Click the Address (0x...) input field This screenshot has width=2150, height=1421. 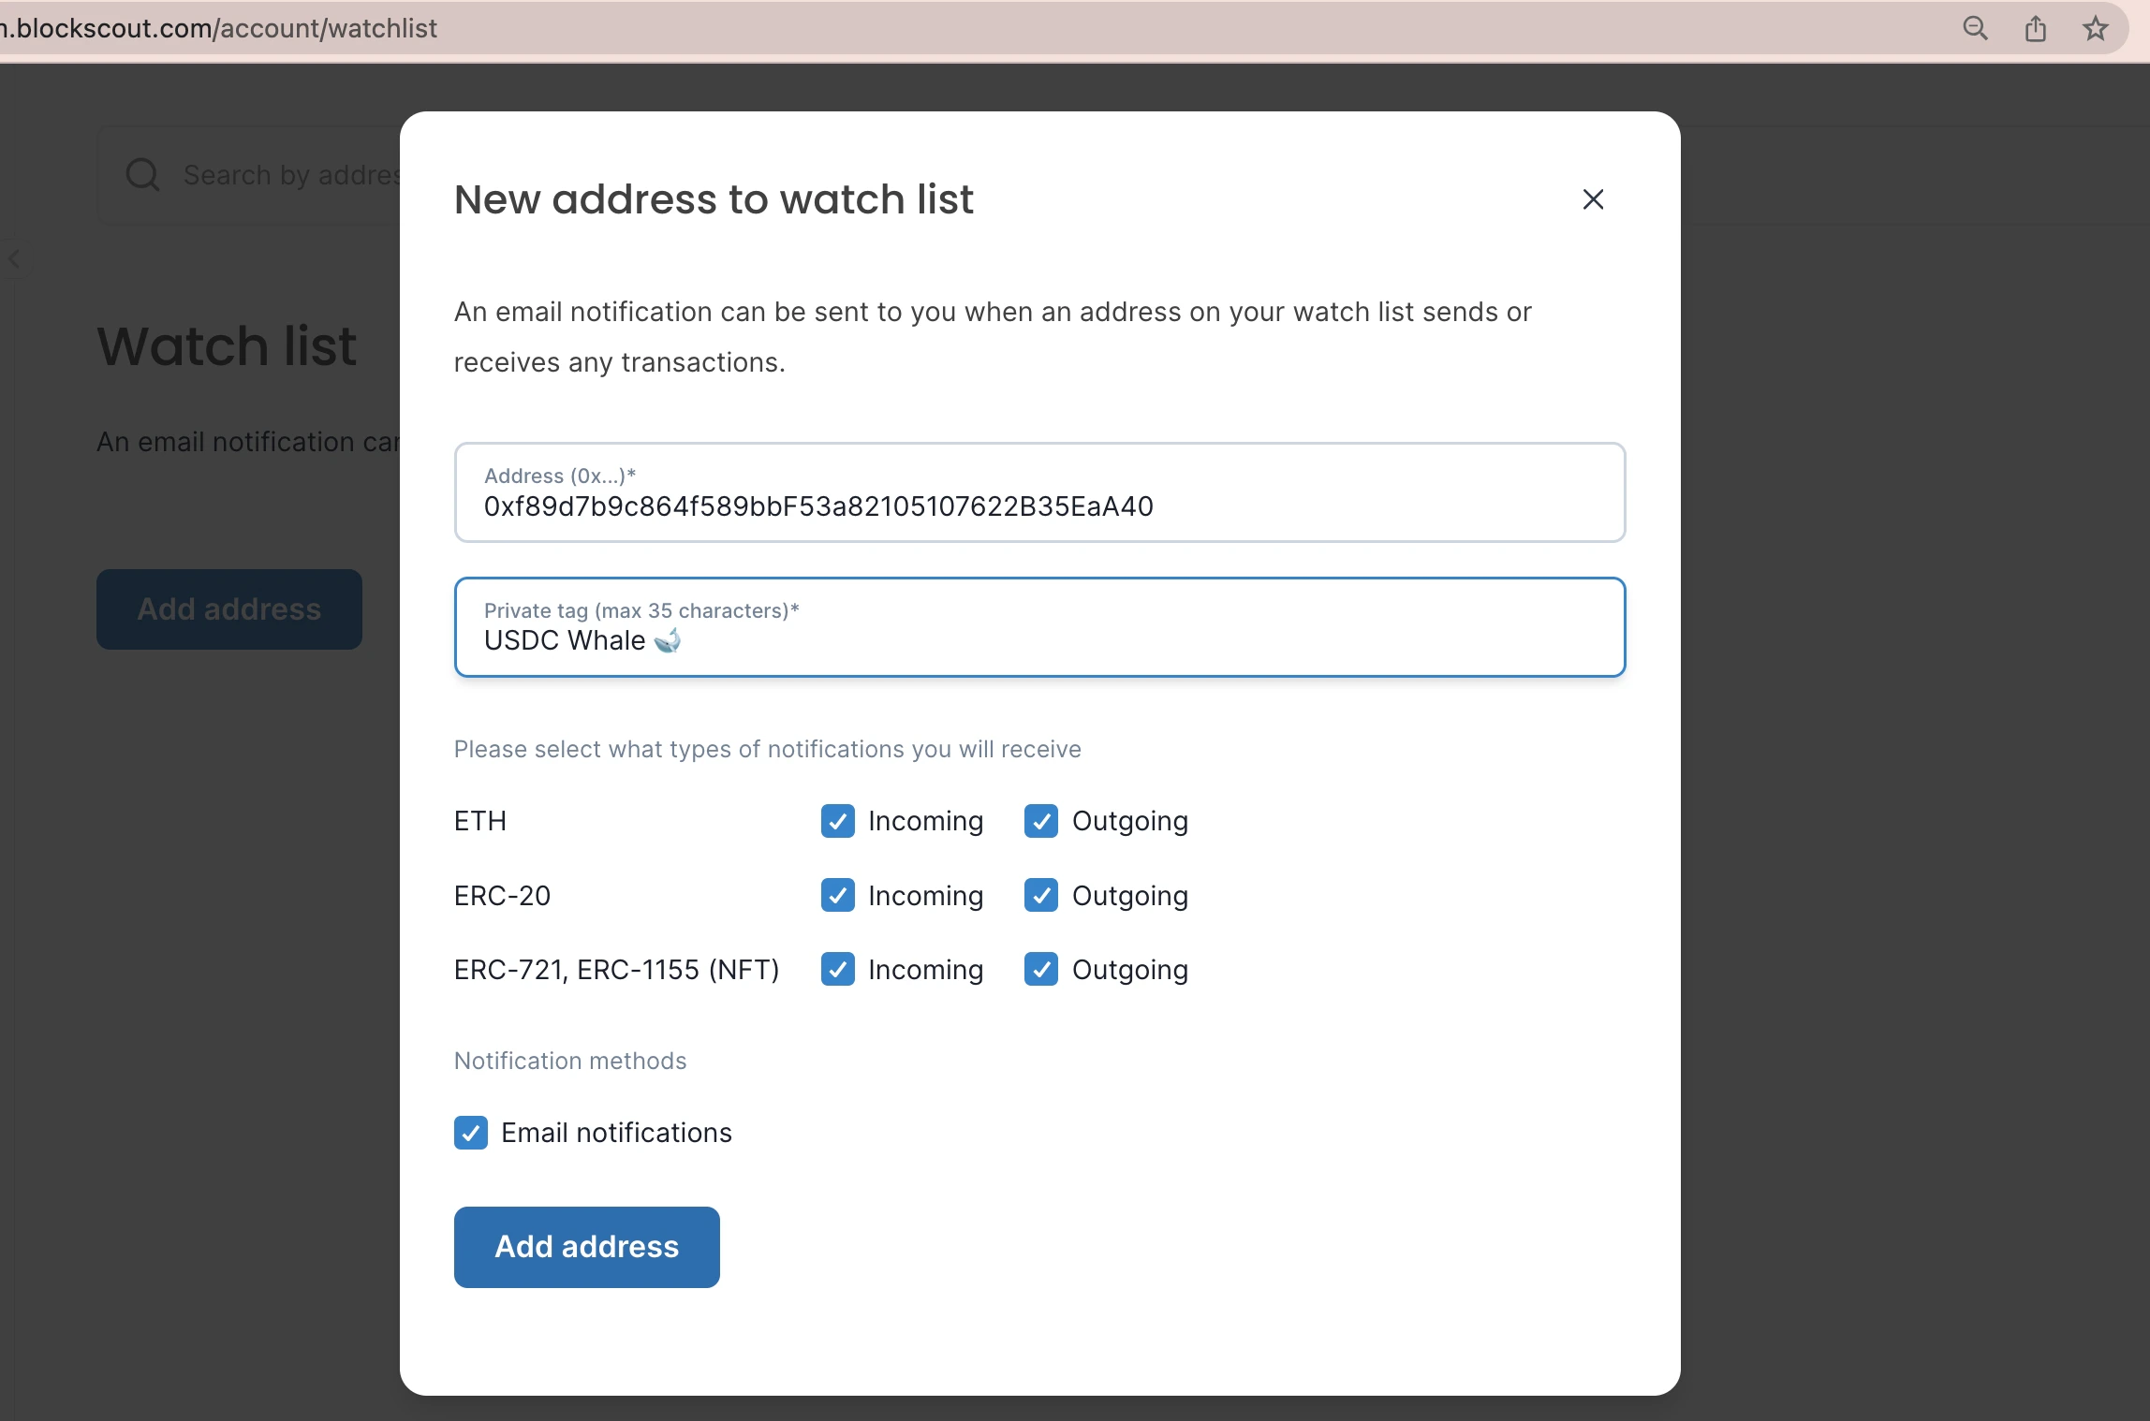pos(1039,505)
